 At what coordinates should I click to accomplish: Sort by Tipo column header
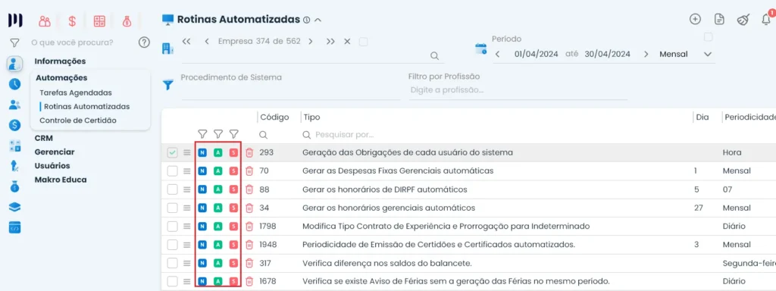pos(311,117)
